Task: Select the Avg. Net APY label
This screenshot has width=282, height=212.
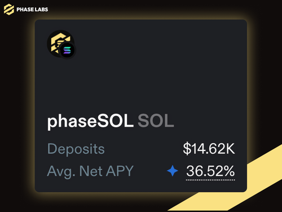Action: [x=90, y=171]
